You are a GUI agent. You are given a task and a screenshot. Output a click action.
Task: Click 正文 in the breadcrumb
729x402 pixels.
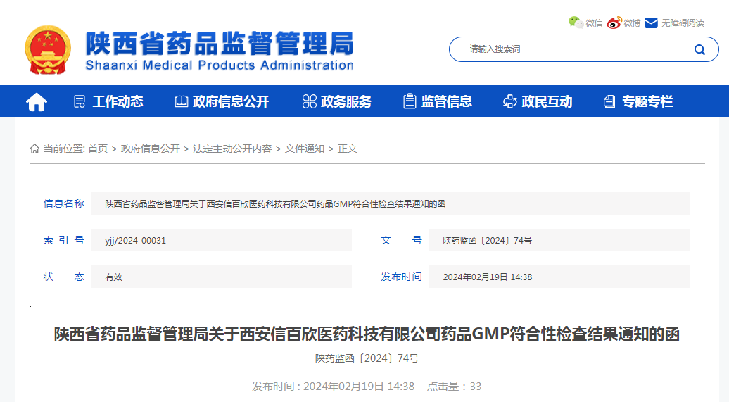coord(348,149)
